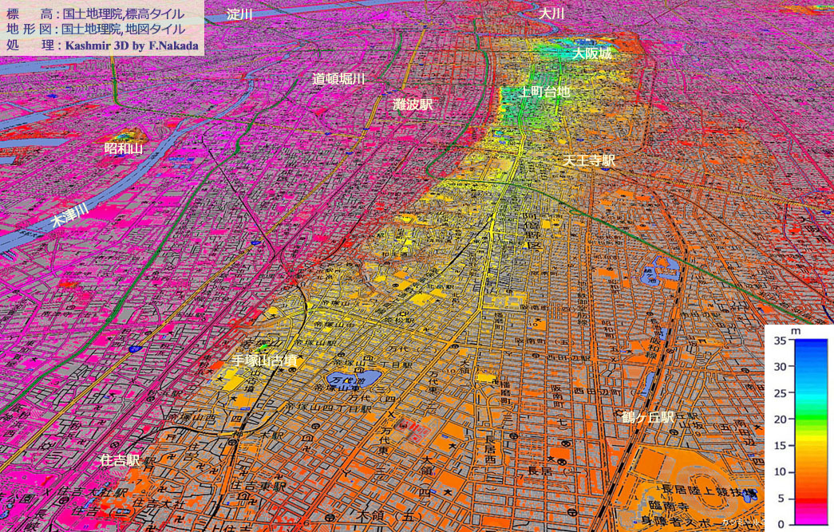This screenshot has height=532, width=834.
Task: Click the 長居陸上競技場 stadium label
Action: point(706,488)
